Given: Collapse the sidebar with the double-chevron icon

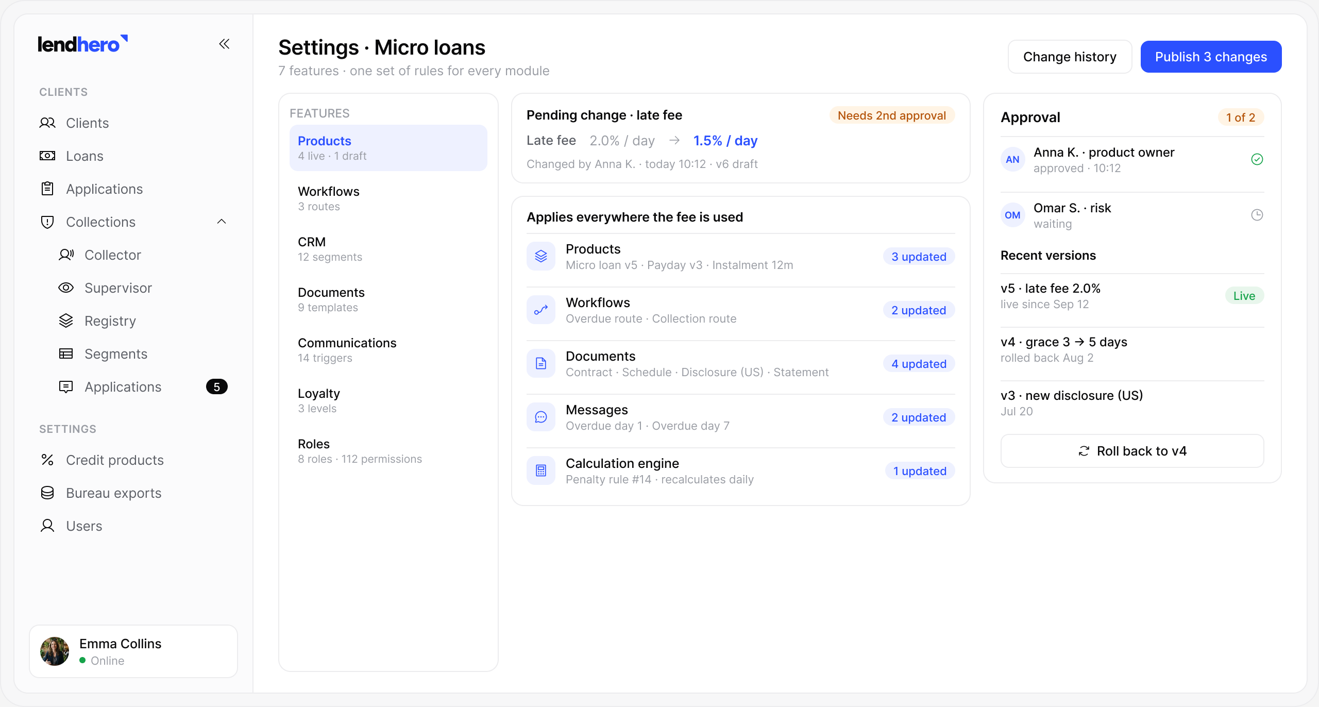Looking at the screenshot, I should coord(224,44).
